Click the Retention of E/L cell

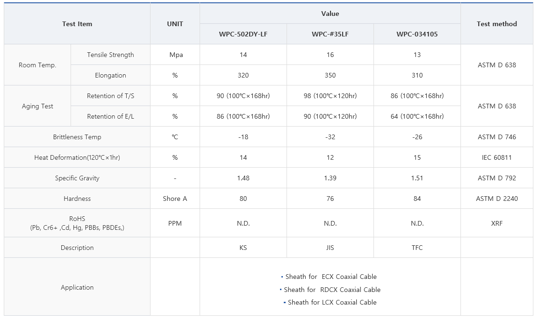click(110, 116)
